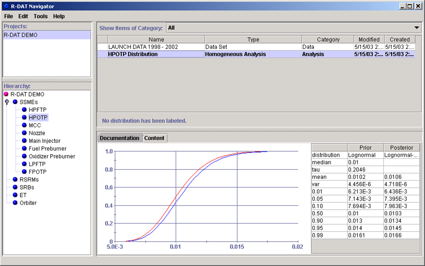This screenshot has width=425, height=266.
Task: Click the MCC component sphere icon
Action: (x=24, y=125)
